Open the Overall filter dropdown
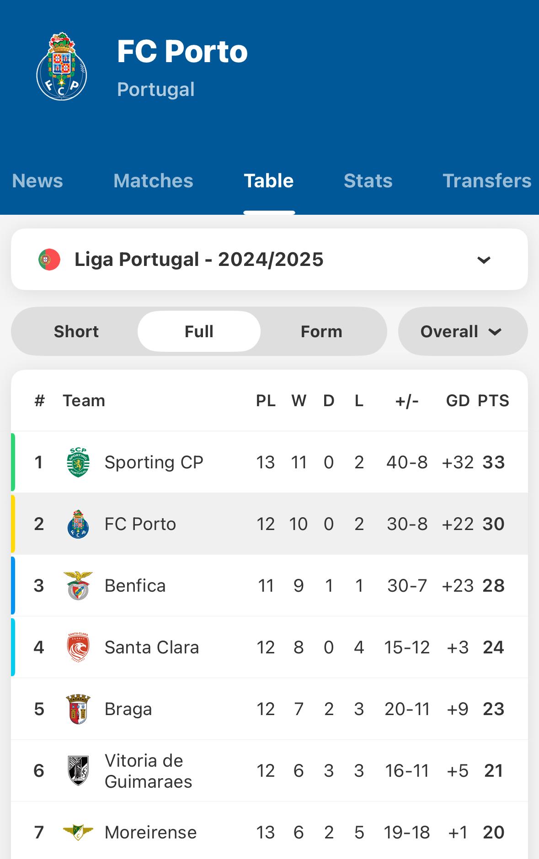 tap(462, 331)
